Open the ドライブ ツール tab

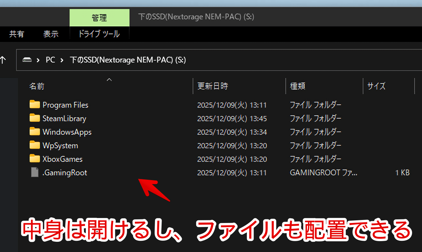pos(99,34)
